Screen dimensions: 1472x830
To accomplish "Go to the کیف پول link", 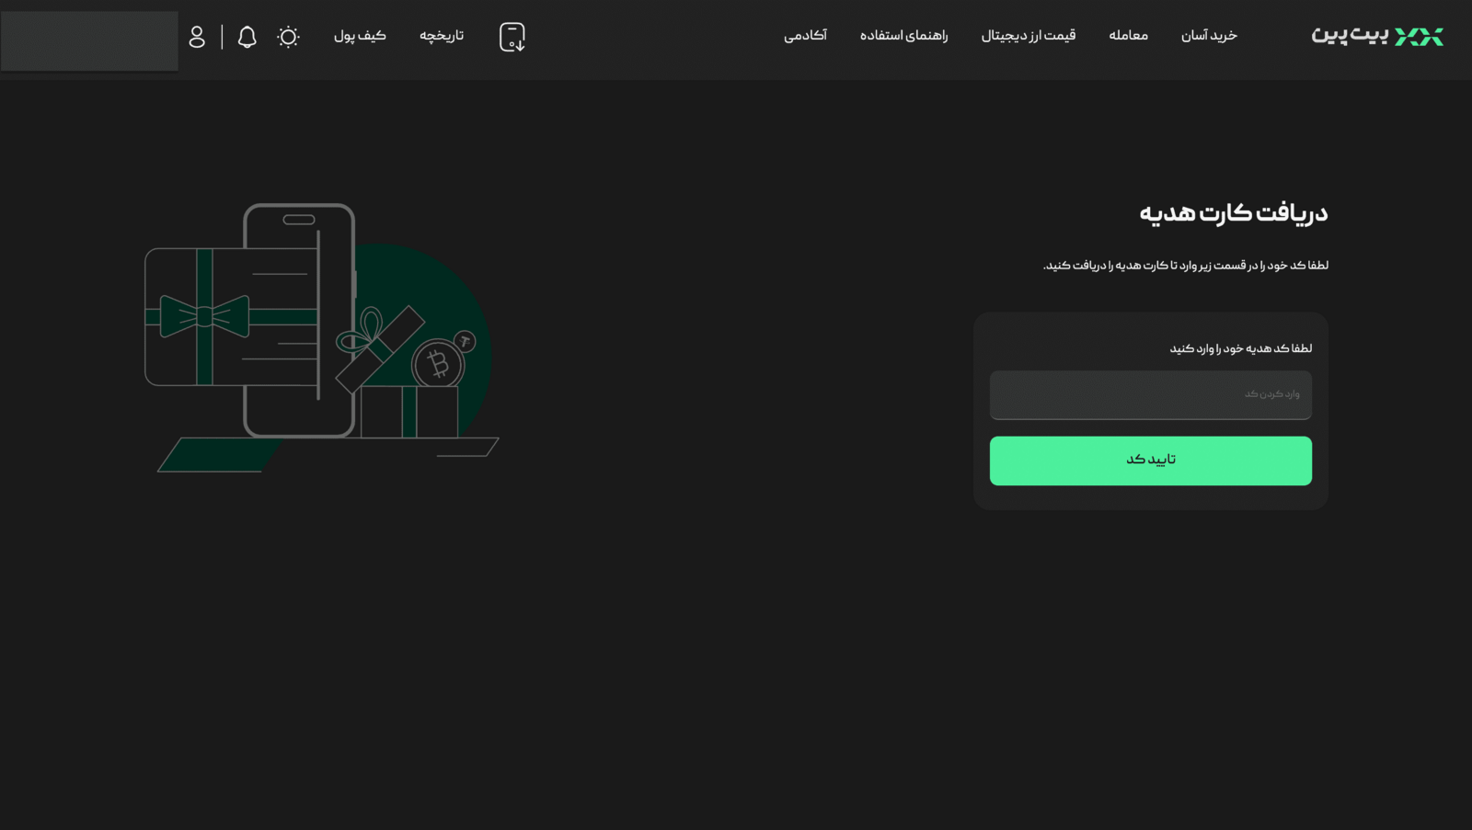I will [x=360, y=36].
